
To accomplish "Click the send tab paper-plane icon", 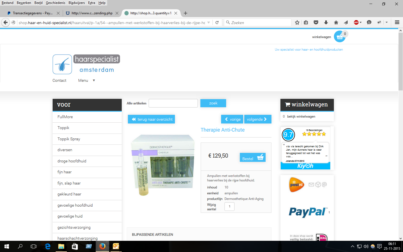I will tap(346, 23).
